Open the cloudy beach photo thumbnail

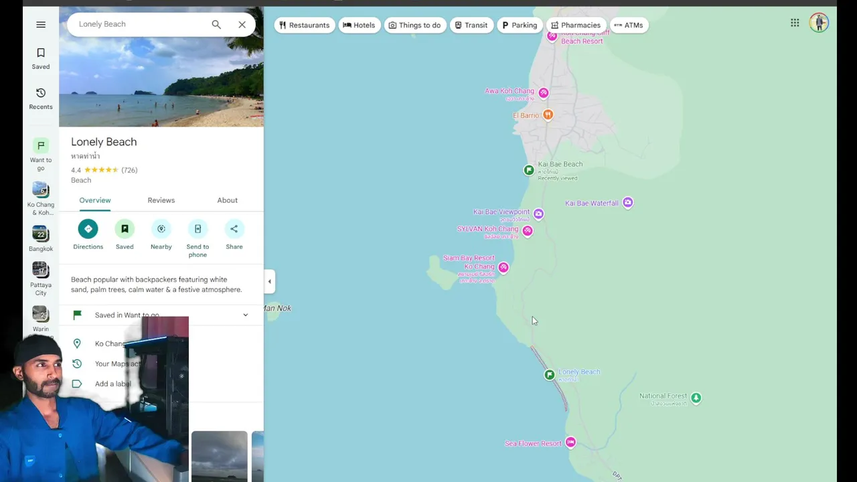pos(220,457)
